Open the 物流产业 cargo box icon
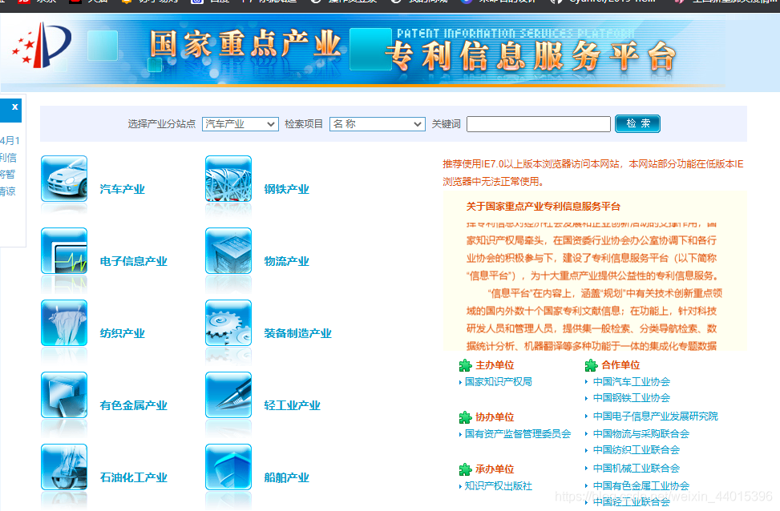 228,251
